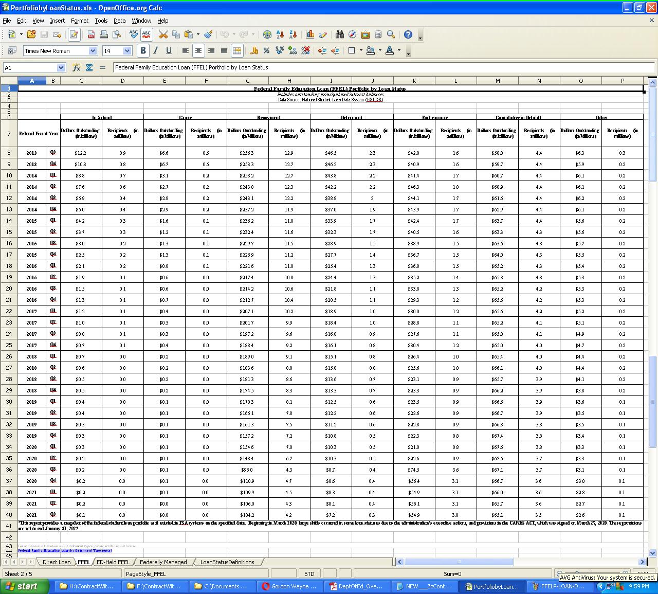The image size is (658, 594).
Task: Click the Format Paintbrush icon
Action: tap(208, 34)
